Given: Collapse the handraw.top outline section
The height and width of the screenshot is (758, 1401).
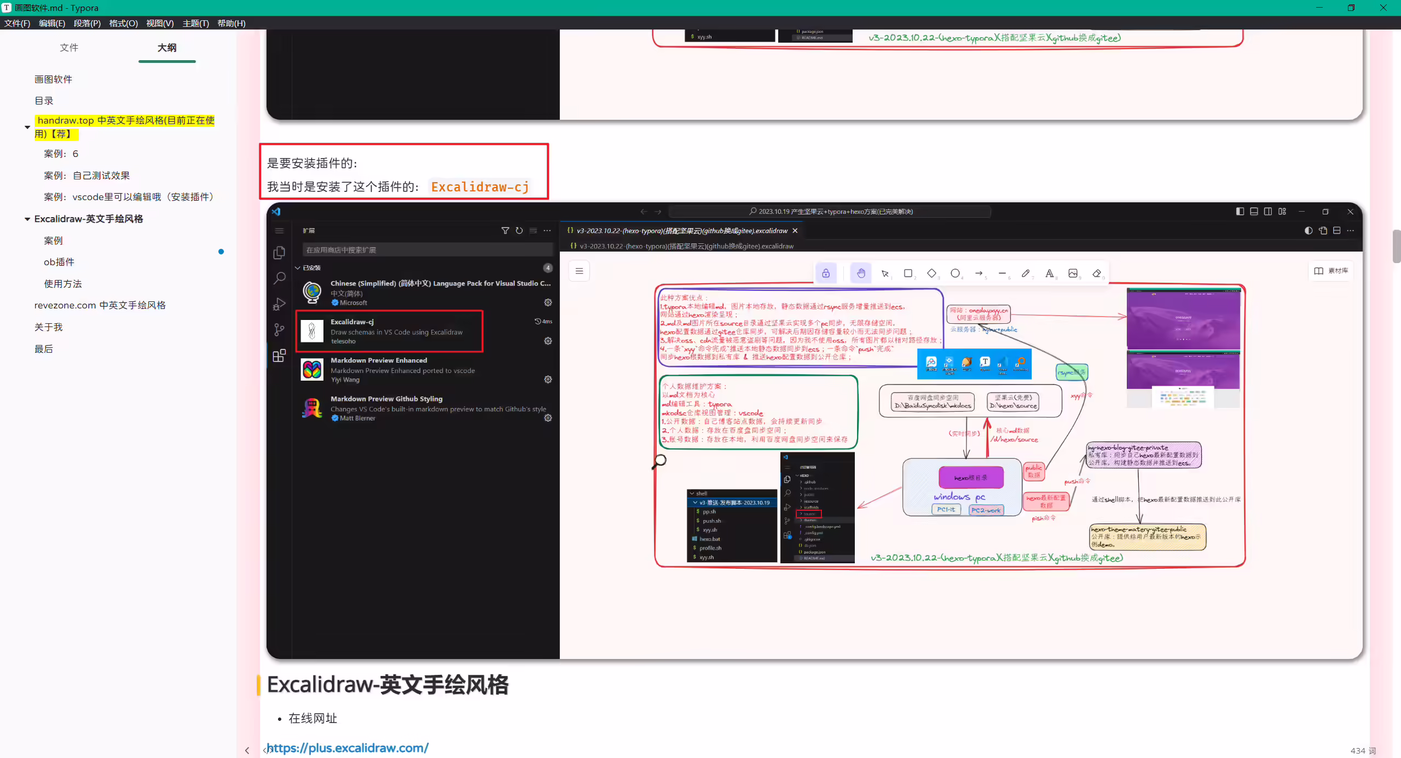Looking at the screenshot, I should (27, 127).
